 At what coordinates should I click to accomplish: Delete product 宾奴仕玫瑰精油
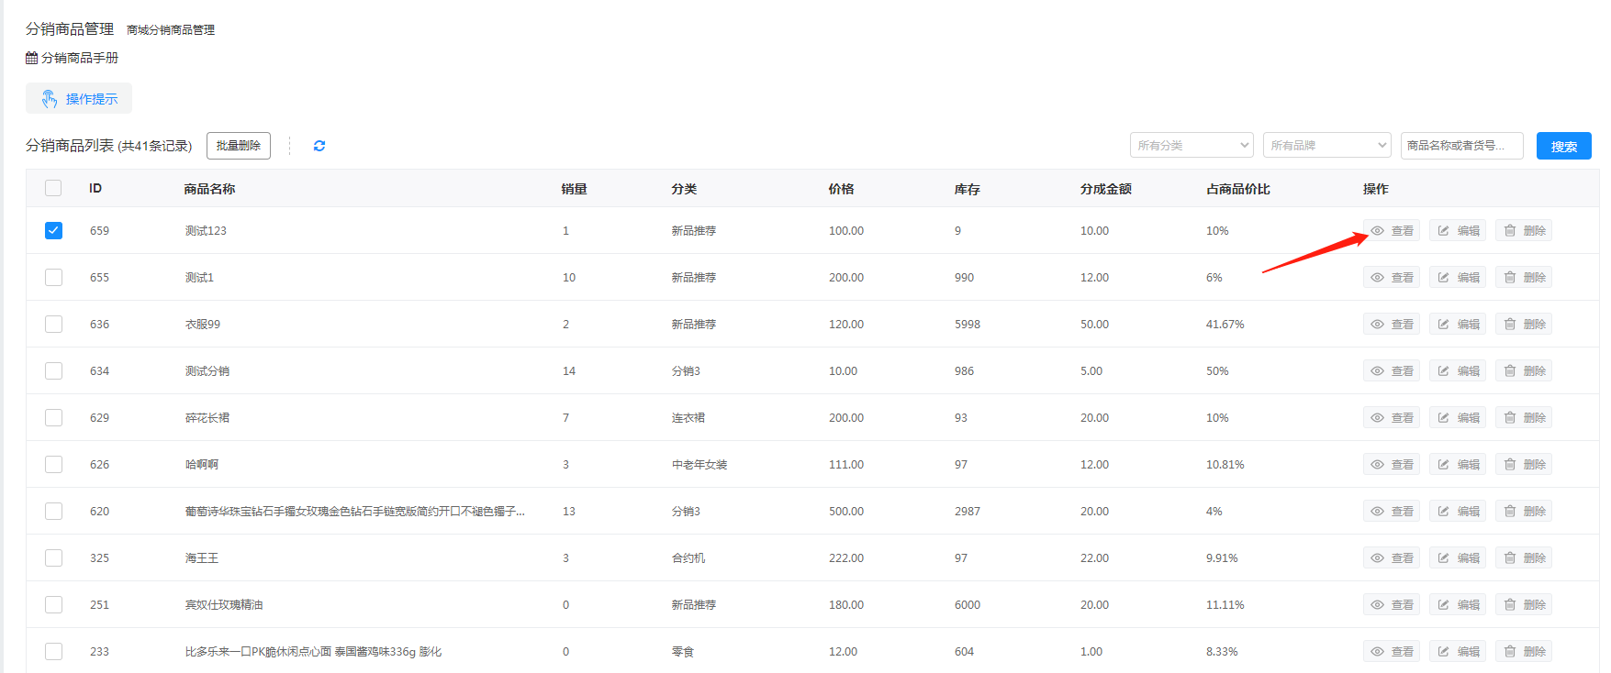1524,604
